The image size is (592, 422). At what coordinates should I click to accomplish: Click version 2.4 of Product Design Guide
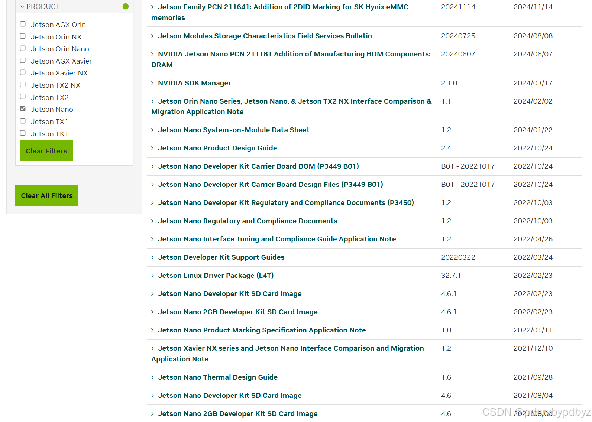pyautogui.click(x=446, y=148)
